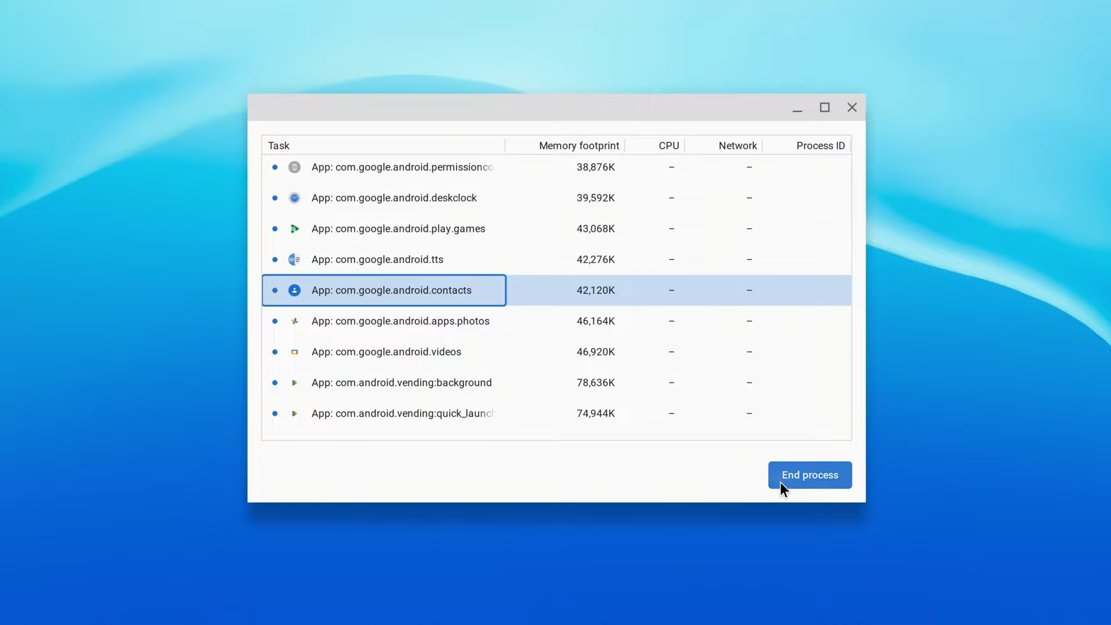
Task: Click the com.google.android.deskclock clock icon
Action: pyautogui.click(x=295, y=197)
